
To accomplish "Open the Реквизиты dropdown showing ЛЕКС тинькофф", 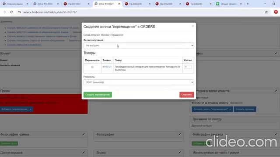I will 139,82.
